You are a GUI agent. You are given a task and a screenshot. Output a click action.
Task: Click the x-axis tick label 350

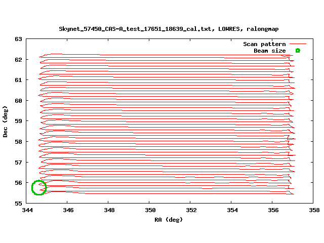(x=150, y=210)
